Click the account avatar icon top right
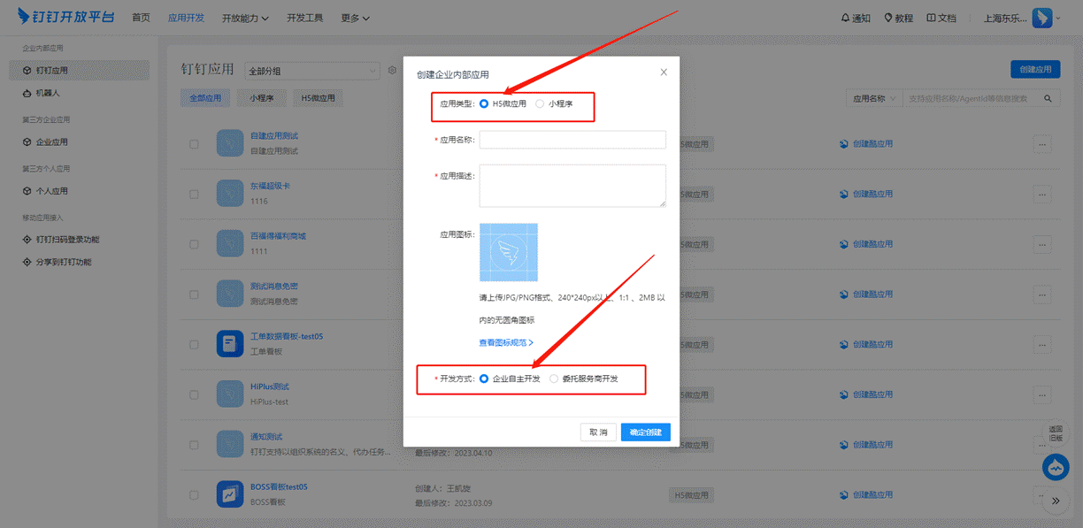The image size is (1083, 528). tap(1041, 18)
